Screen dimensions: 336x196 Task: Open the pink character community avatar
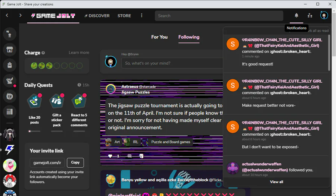[10, 165]
